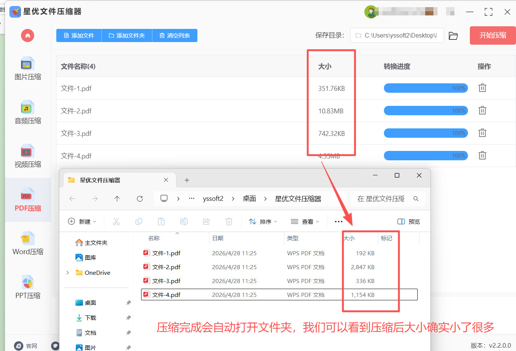Toggle the 预览 preview pane
The height and width of the screenshot is (351, 516).
coord(409,221)
